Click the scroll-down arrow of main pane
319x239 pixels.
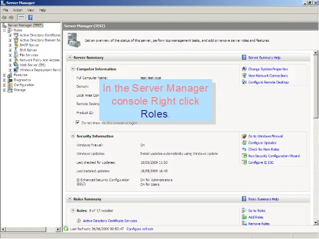316,223
